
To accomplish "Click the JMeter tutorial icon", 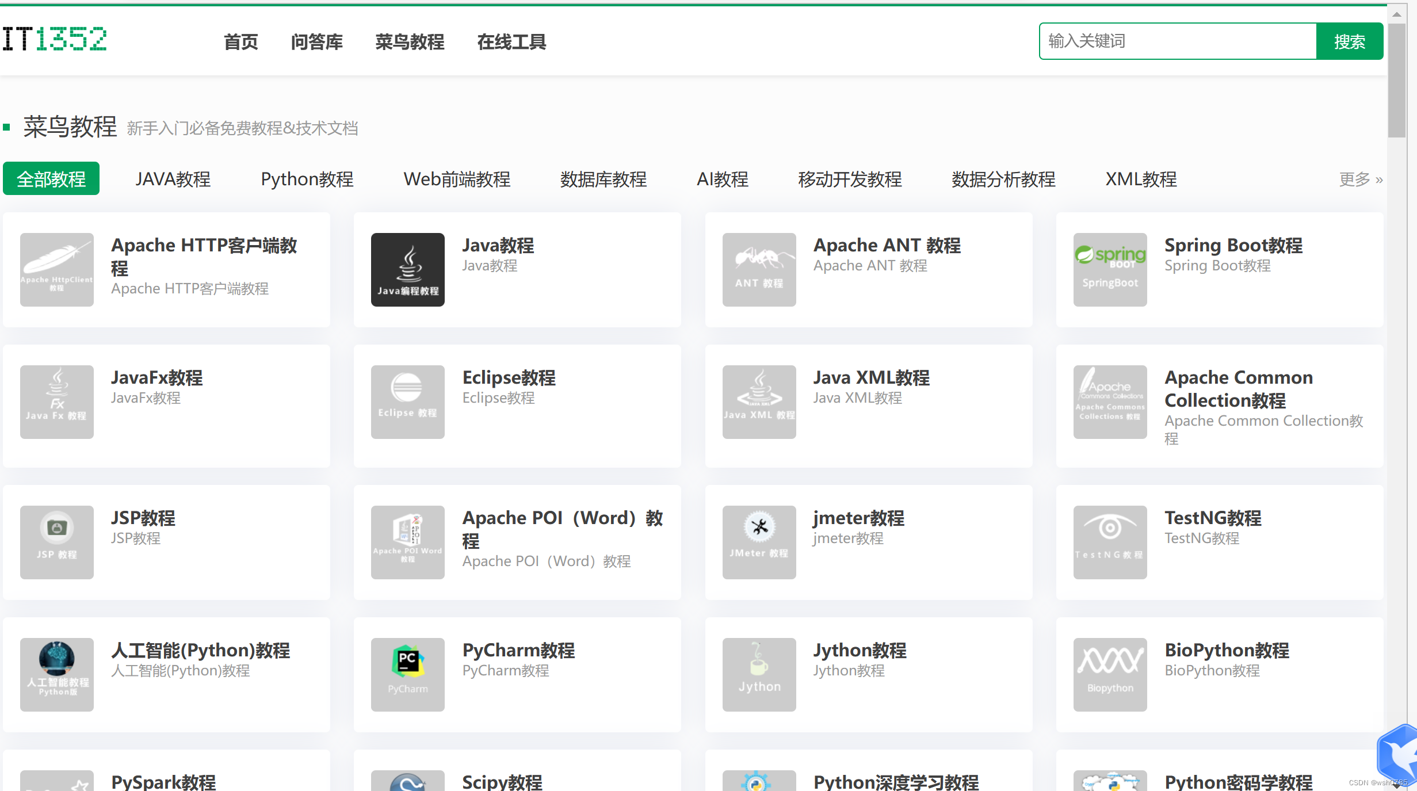I will (x=759, y=542).
